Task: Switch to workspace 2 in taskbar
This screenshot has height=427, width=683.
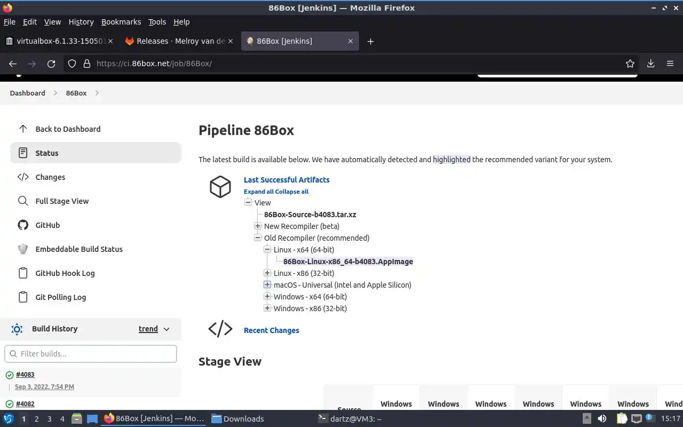Action: click(36, 419)
